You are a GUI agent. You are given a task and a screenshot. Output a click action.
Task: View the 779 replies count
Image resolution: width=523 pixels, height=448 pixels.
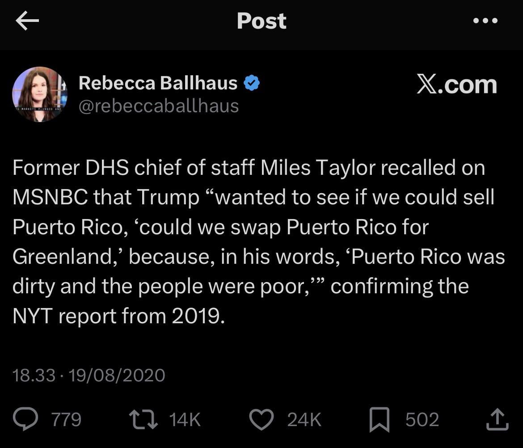[66, 420]
